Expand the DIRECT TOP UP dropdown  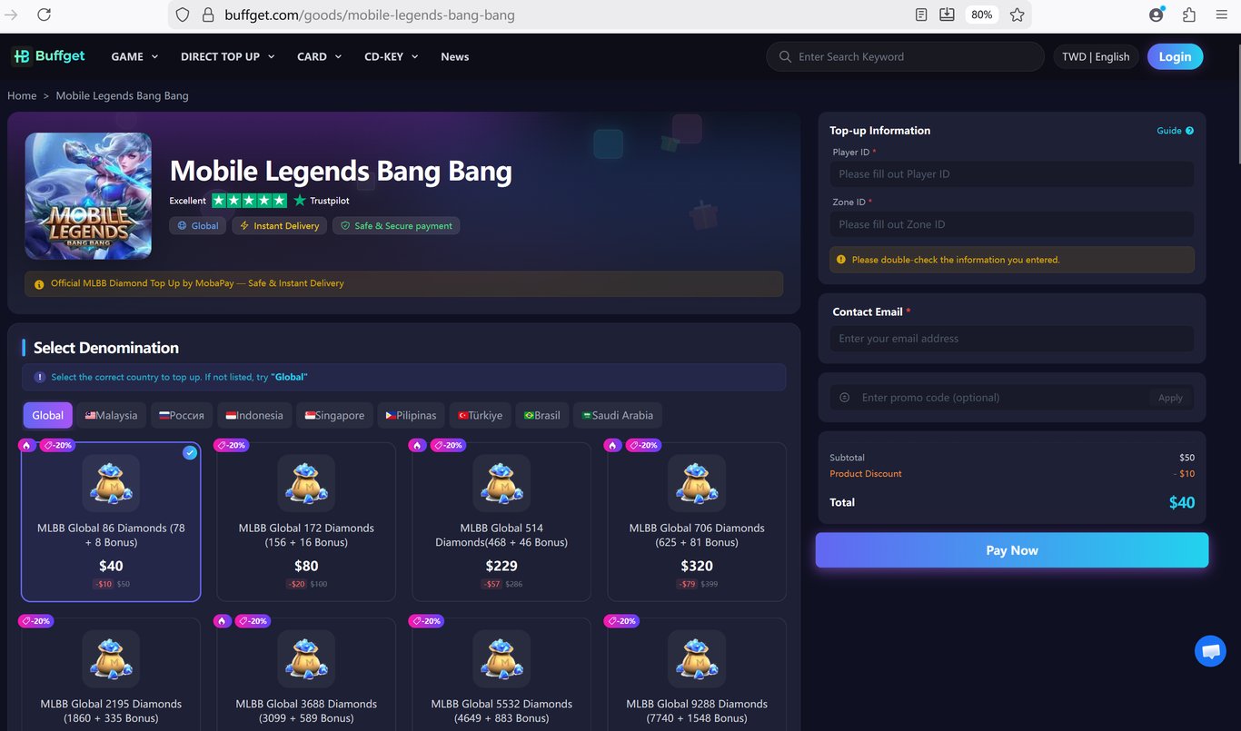tap(227, 56)
